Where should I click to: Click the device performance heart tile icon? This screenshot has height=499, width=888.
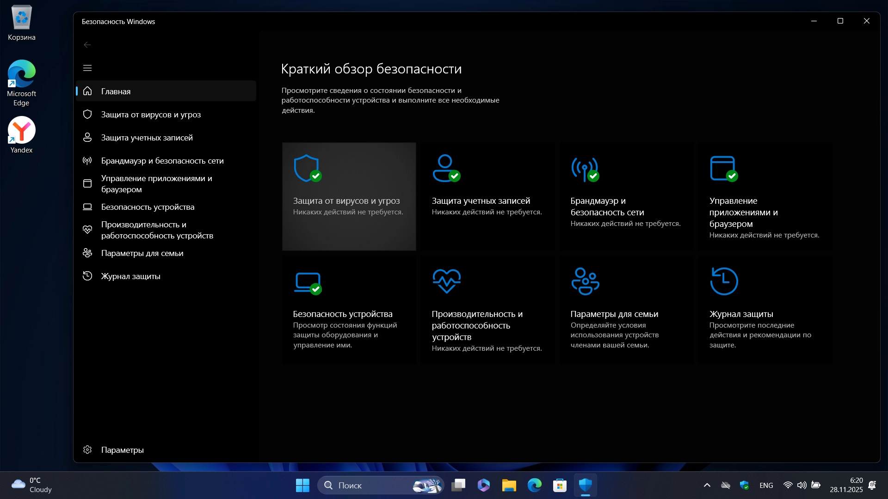point(446,281)
